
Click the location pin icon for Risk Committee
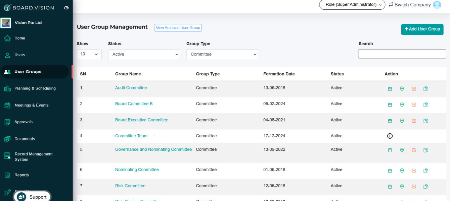click(x=402, y=187)
